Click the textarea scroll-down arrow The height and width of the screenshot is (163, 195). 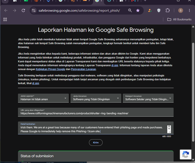click(x=169, y=128)
